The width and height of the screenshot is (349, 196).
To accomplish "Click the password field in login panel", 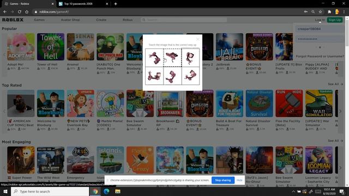I will tap(320, 39).
